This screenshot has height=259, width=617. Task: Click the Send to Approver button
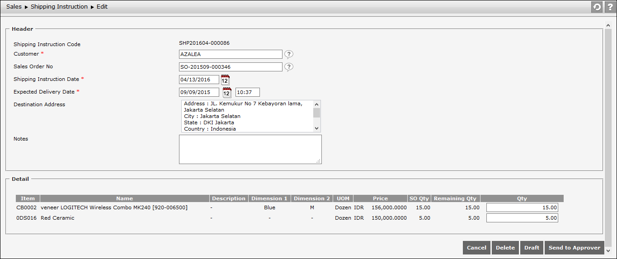(574, 248)
